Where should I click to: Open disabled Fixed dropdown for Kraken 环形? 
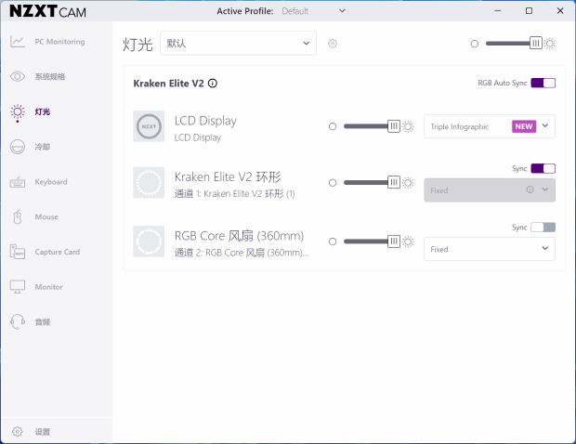(x=490, y=190)
